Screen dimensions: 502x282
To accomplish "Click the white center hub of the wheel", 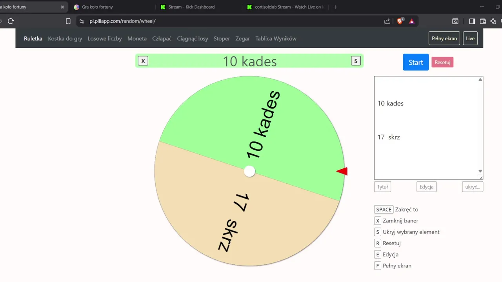I will pos(249,171).
